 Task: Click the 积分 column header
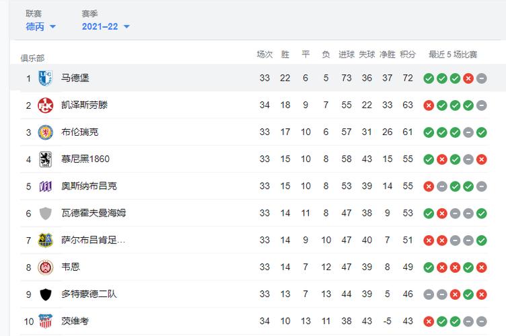click(x=408, y=54)
